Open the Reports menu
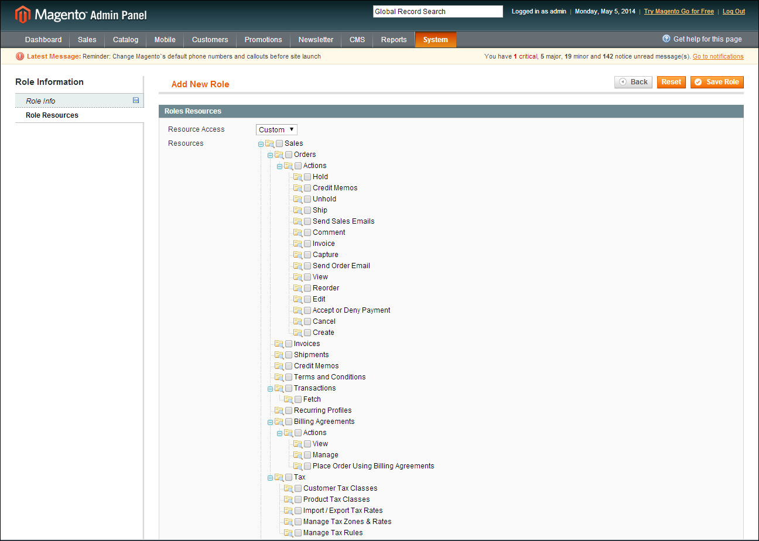 394,40
